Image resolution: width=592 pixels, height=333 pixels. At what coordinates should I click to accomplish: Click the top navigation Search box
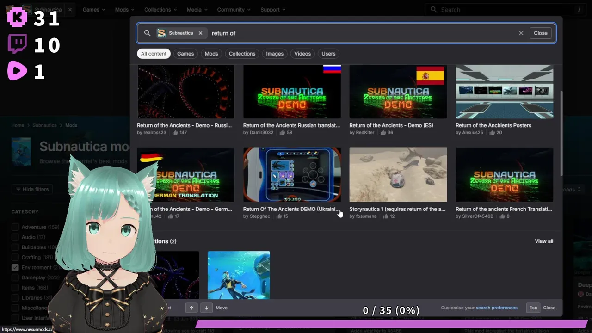505,10
